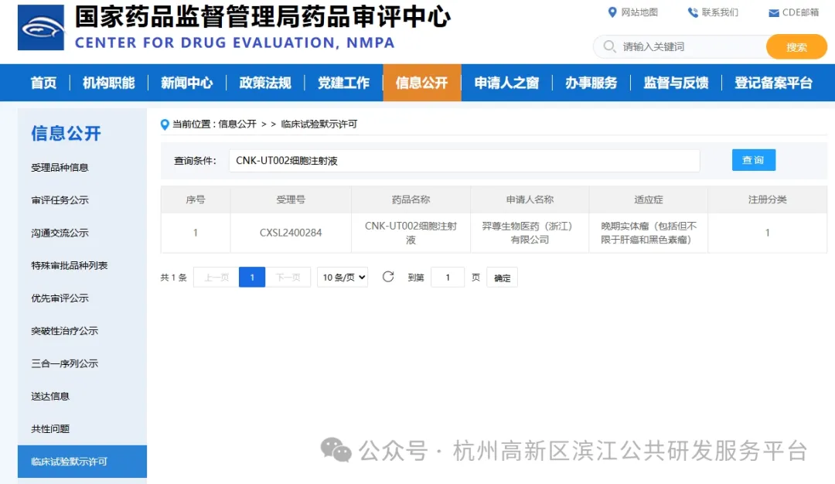Click the refresh icon beside page size

[x=388, y=277]
